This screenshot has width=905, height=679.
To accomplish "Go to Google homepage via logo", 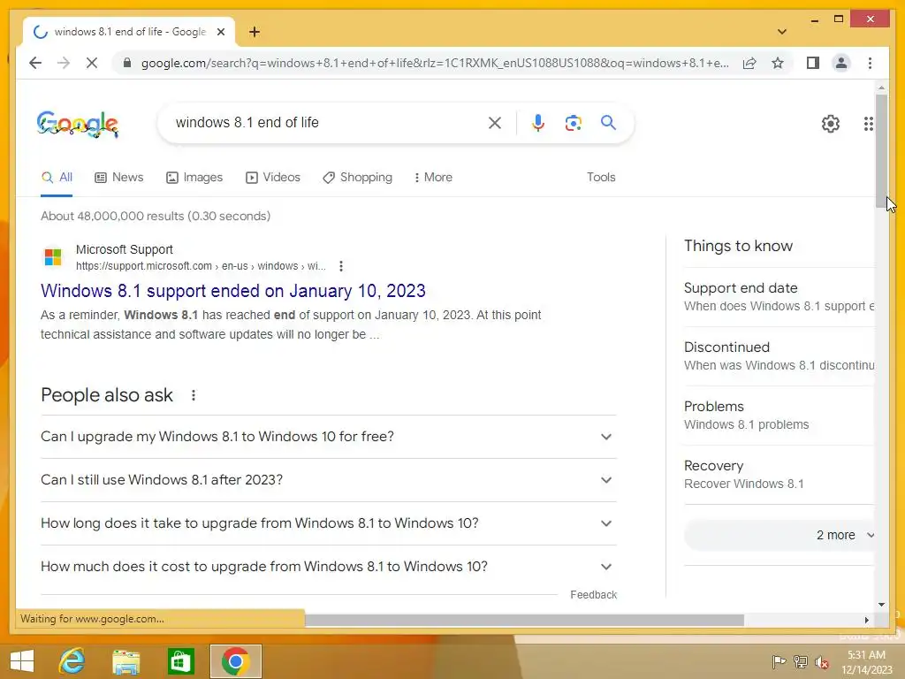I will click(x=78, y=124).
